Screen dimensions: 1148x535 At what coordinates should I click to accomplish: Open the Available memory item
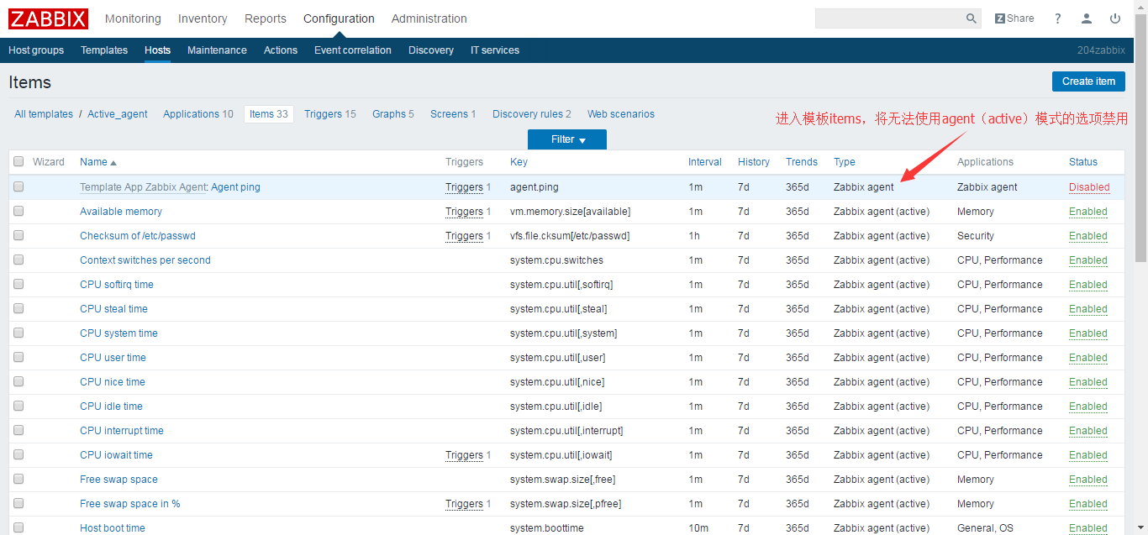click(121, 212)
